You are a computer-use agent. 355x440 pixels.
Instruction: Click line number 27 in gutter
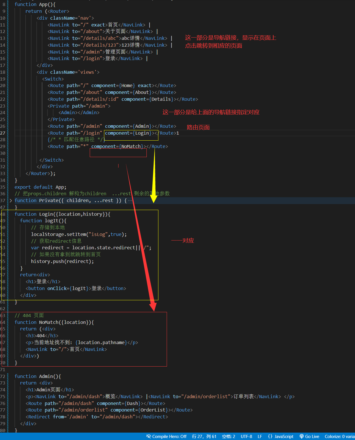pos(3,133)
